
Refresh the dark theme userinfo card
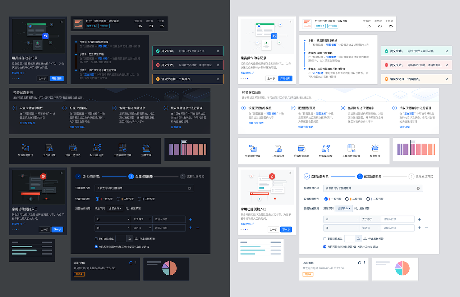tap(131, 263)
